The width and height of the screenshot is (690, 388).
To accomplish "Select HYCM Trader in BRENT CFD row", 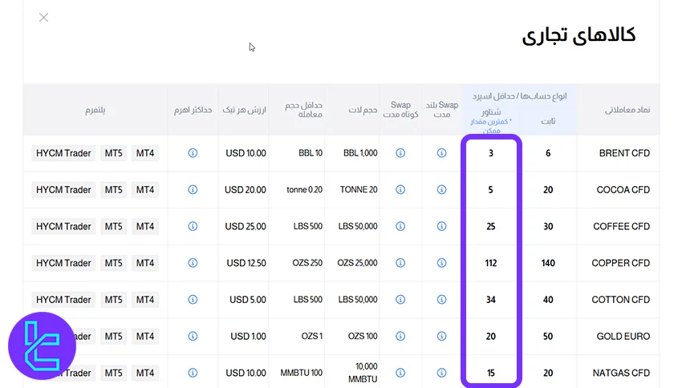I will (63, 153).
